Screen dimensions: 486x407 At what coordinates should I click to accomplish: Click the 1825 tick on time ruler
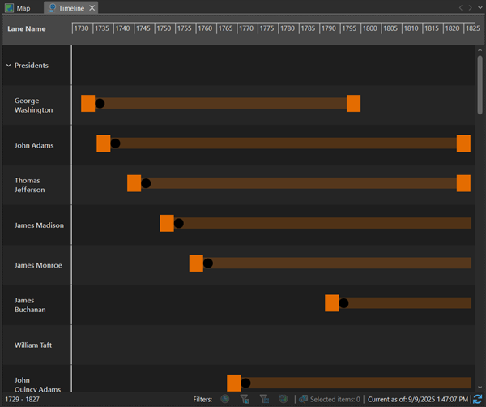click(x=473, y=28)
